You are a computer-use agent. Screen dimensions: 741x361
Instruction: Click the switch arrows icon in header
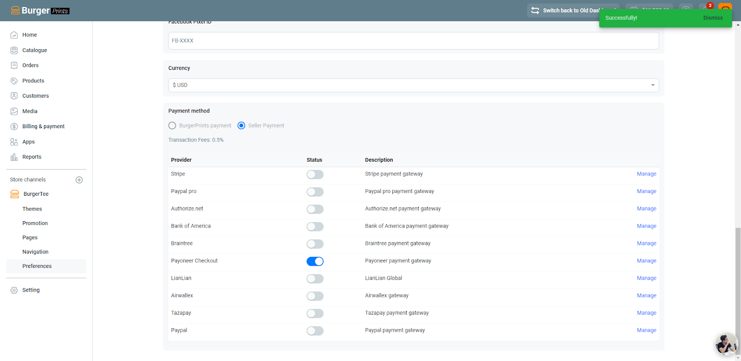click(535, 10)
